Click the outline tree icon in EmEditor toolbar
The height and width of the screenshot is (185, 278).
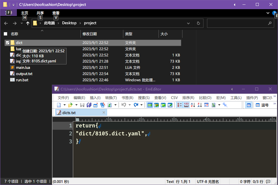(214, 105)
